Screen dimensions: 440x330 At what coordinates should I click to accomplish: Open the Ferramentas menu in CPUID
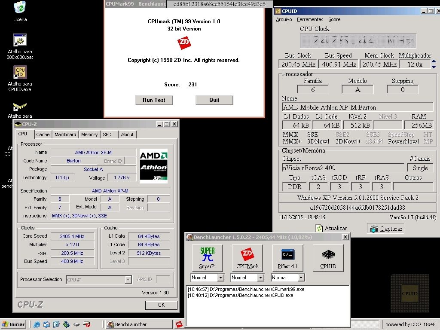pos(310,19)
